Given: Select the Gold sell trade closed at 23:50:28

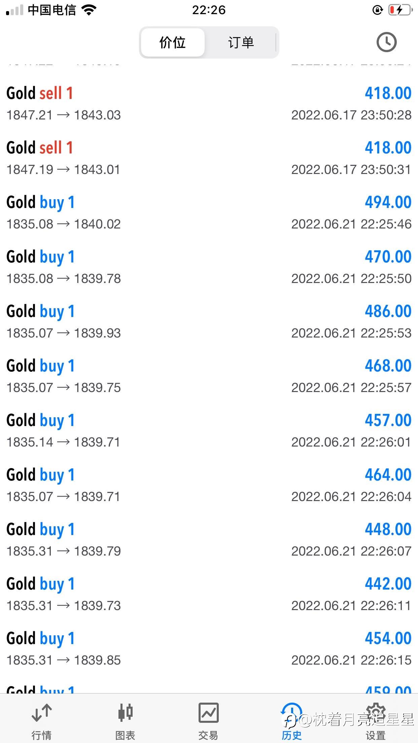Looking at the screenshot, I should 209,103.
